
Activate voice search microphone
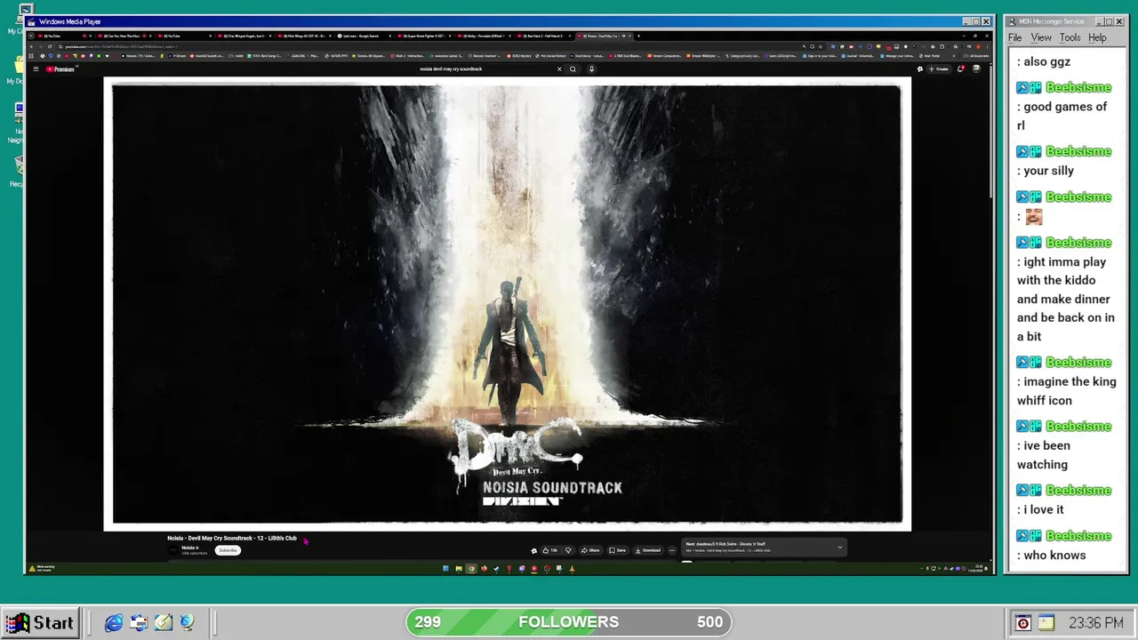(591, 68)
